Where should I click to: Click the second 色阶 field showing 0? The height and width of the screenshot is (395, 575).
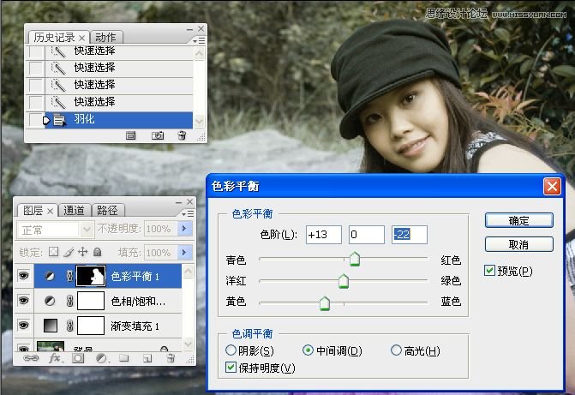coord(367,235)
